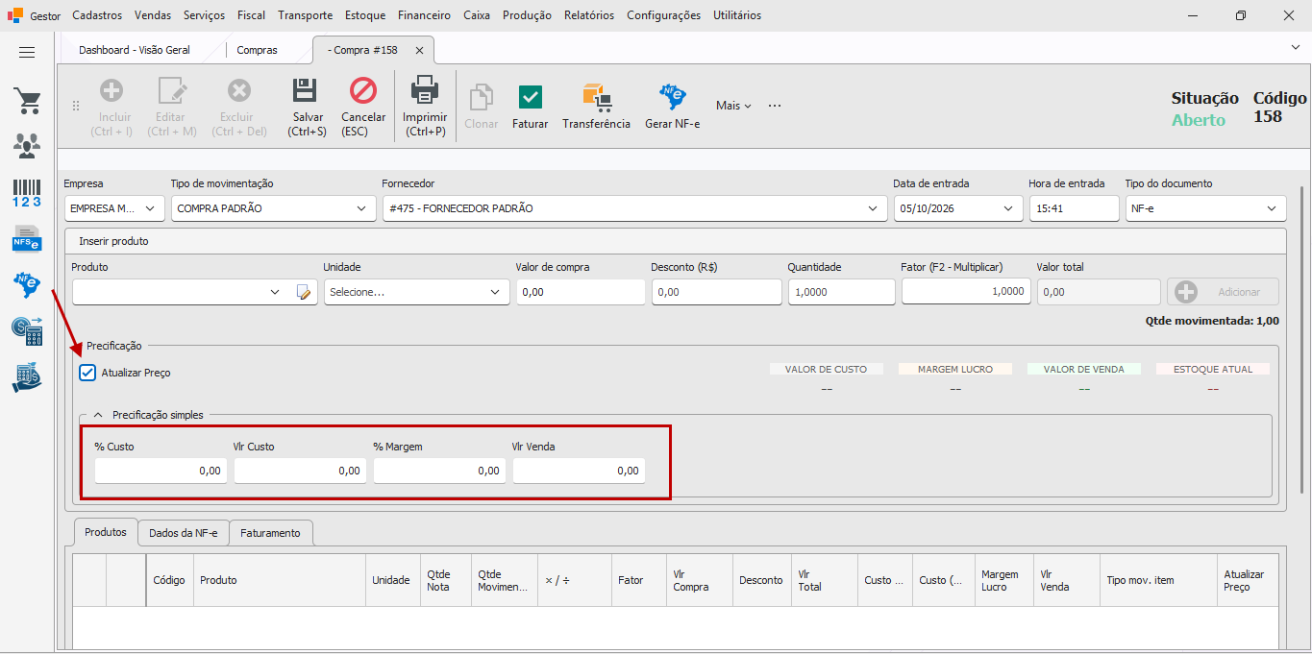
Task: Print using the Imprimir printer icon
Action: coord(425,91)
